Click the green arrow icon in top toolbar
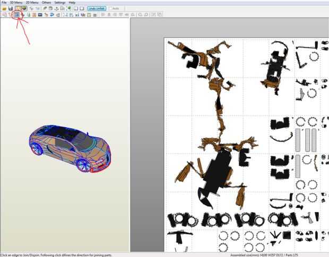This screenshot has height=257, width=329. pyautogui.click(x=69, y=8)
